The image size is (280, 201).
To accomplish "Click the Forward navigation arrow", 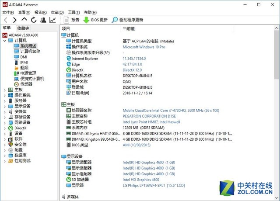I will click(x=15, y=20).
